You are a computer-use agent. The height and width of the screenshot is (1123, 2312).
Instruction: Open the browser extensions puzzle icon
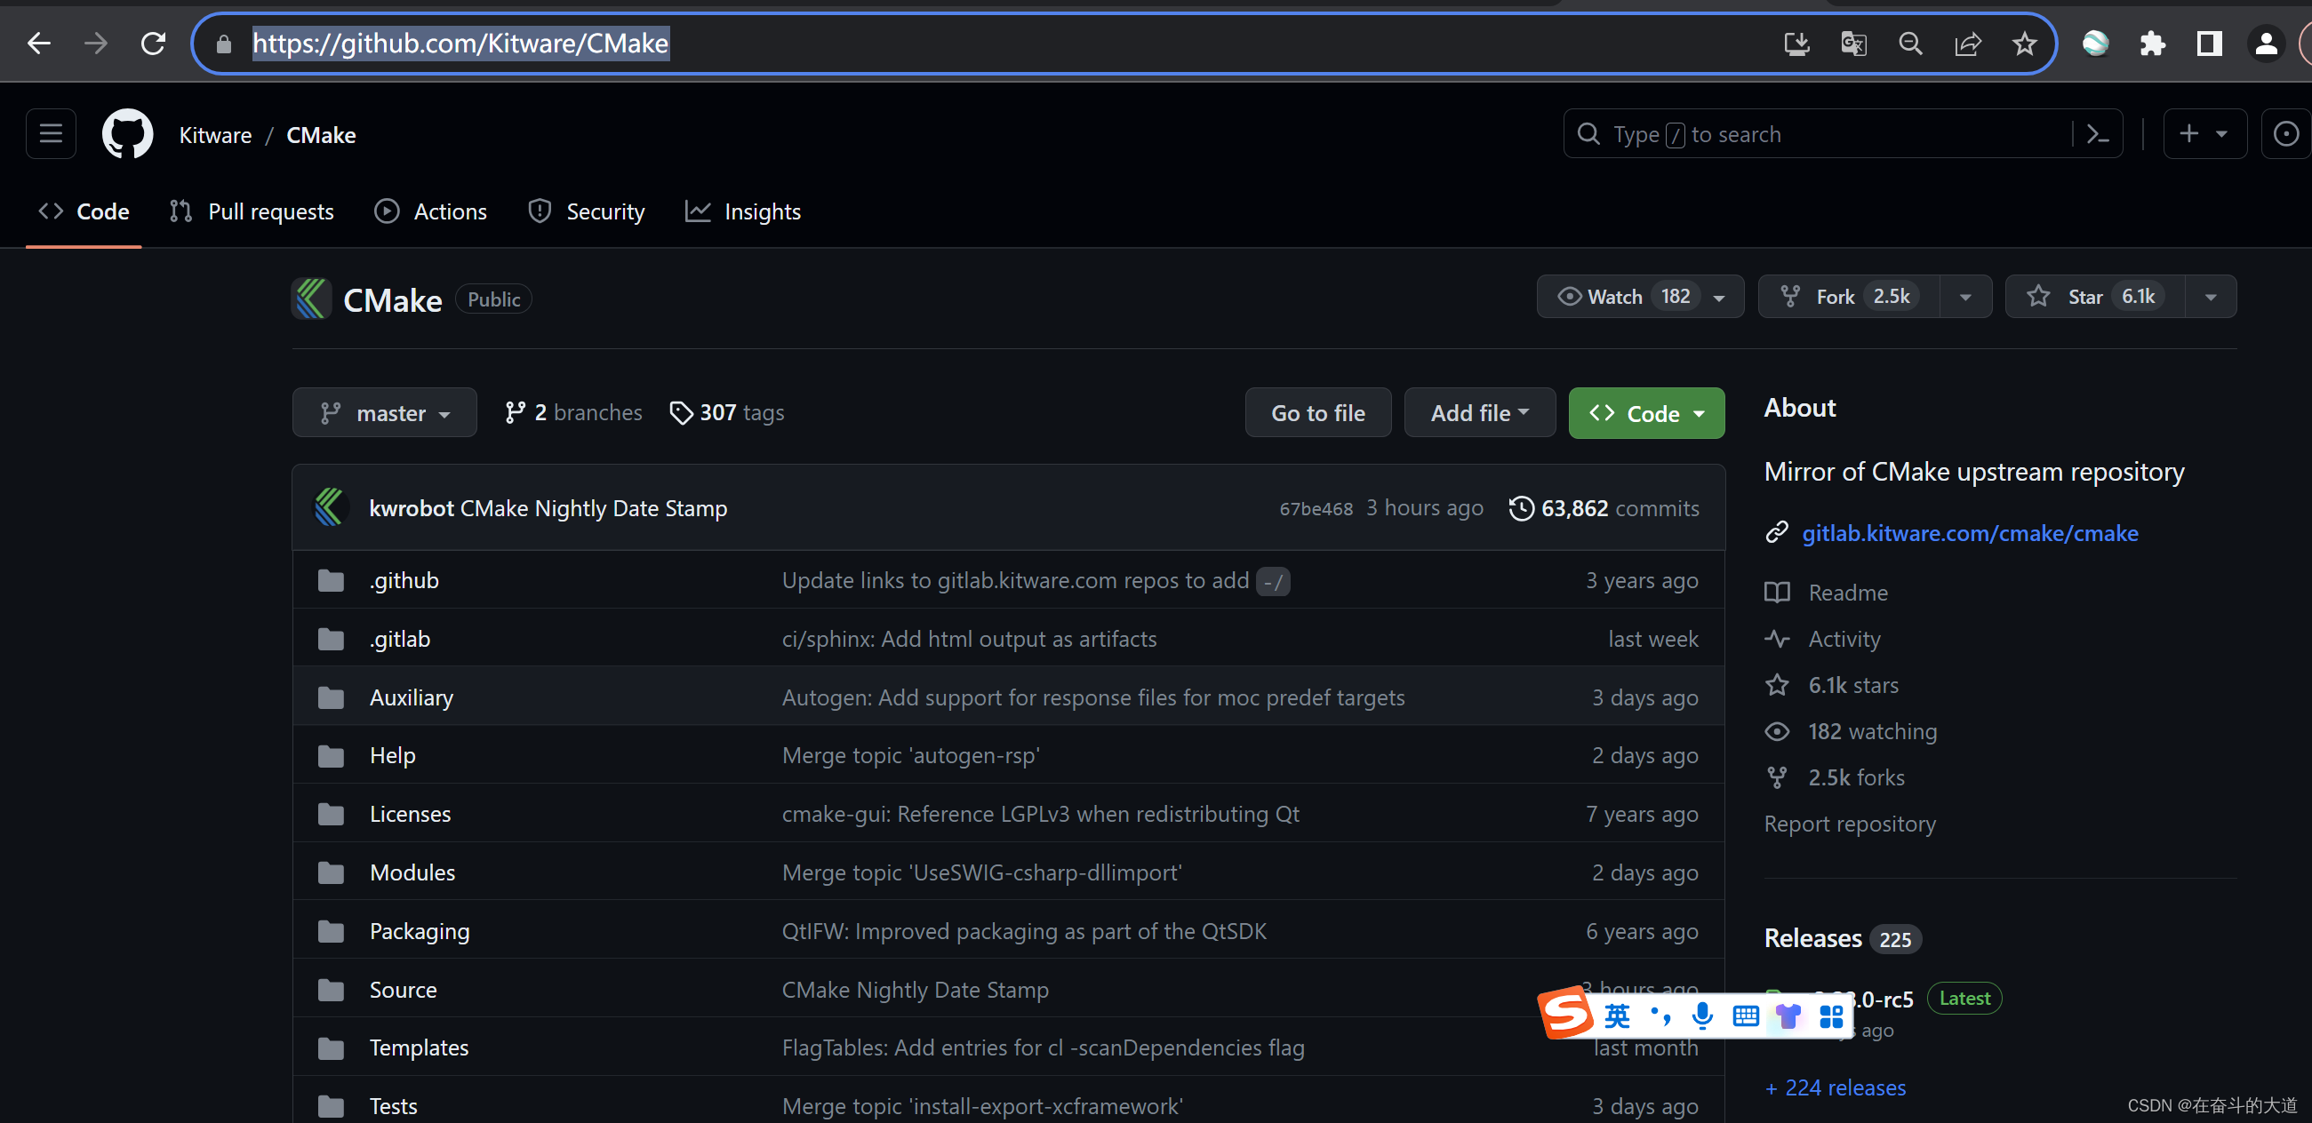[x=2152, y=43]
